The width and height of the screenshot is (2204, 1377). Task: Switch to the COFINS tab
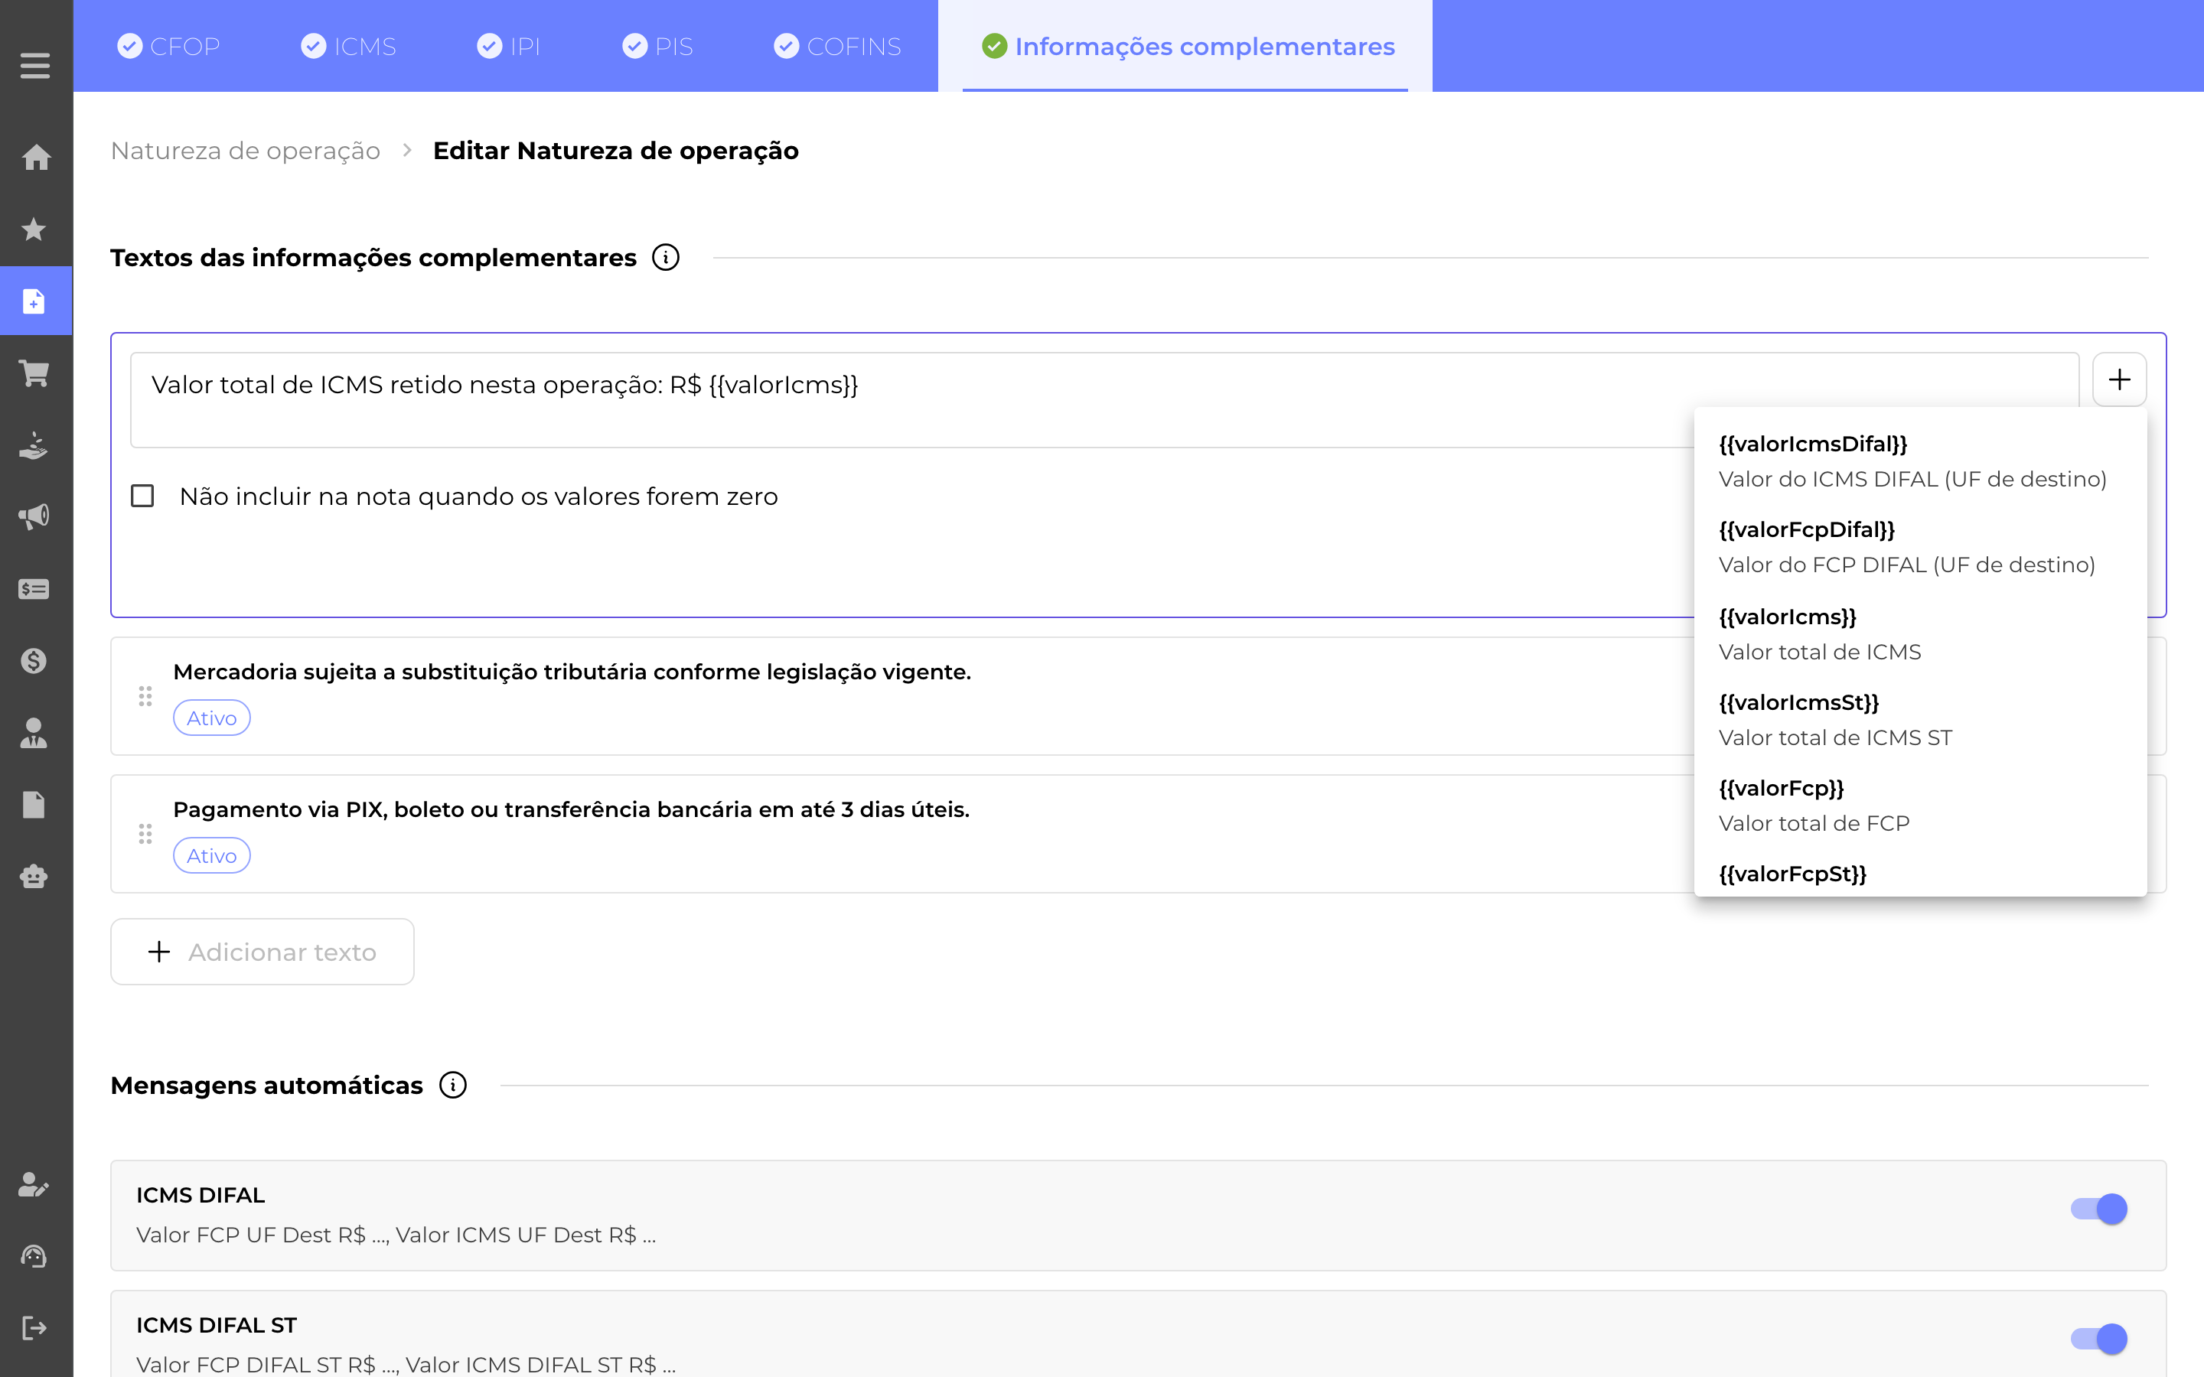tap(838, 46)
